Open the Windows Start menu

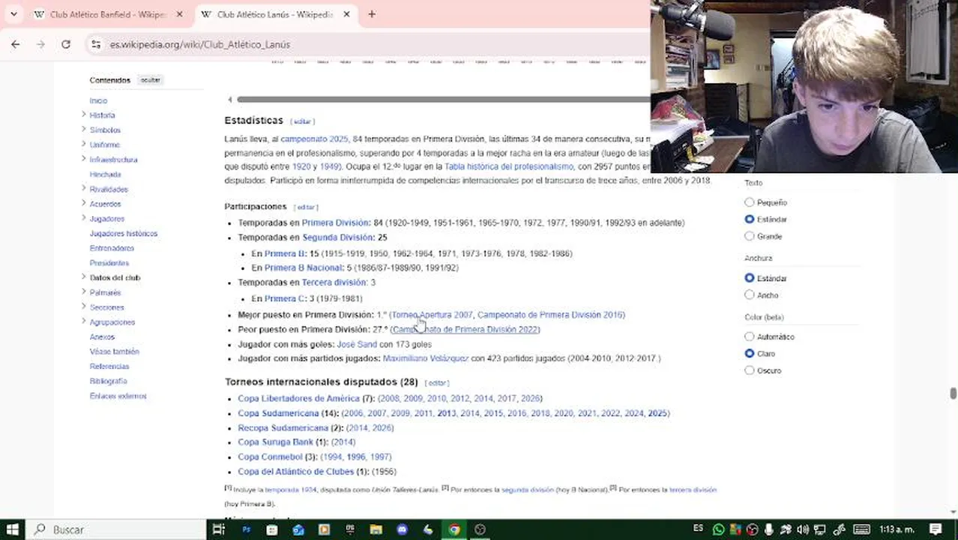[x=13, y=529]
